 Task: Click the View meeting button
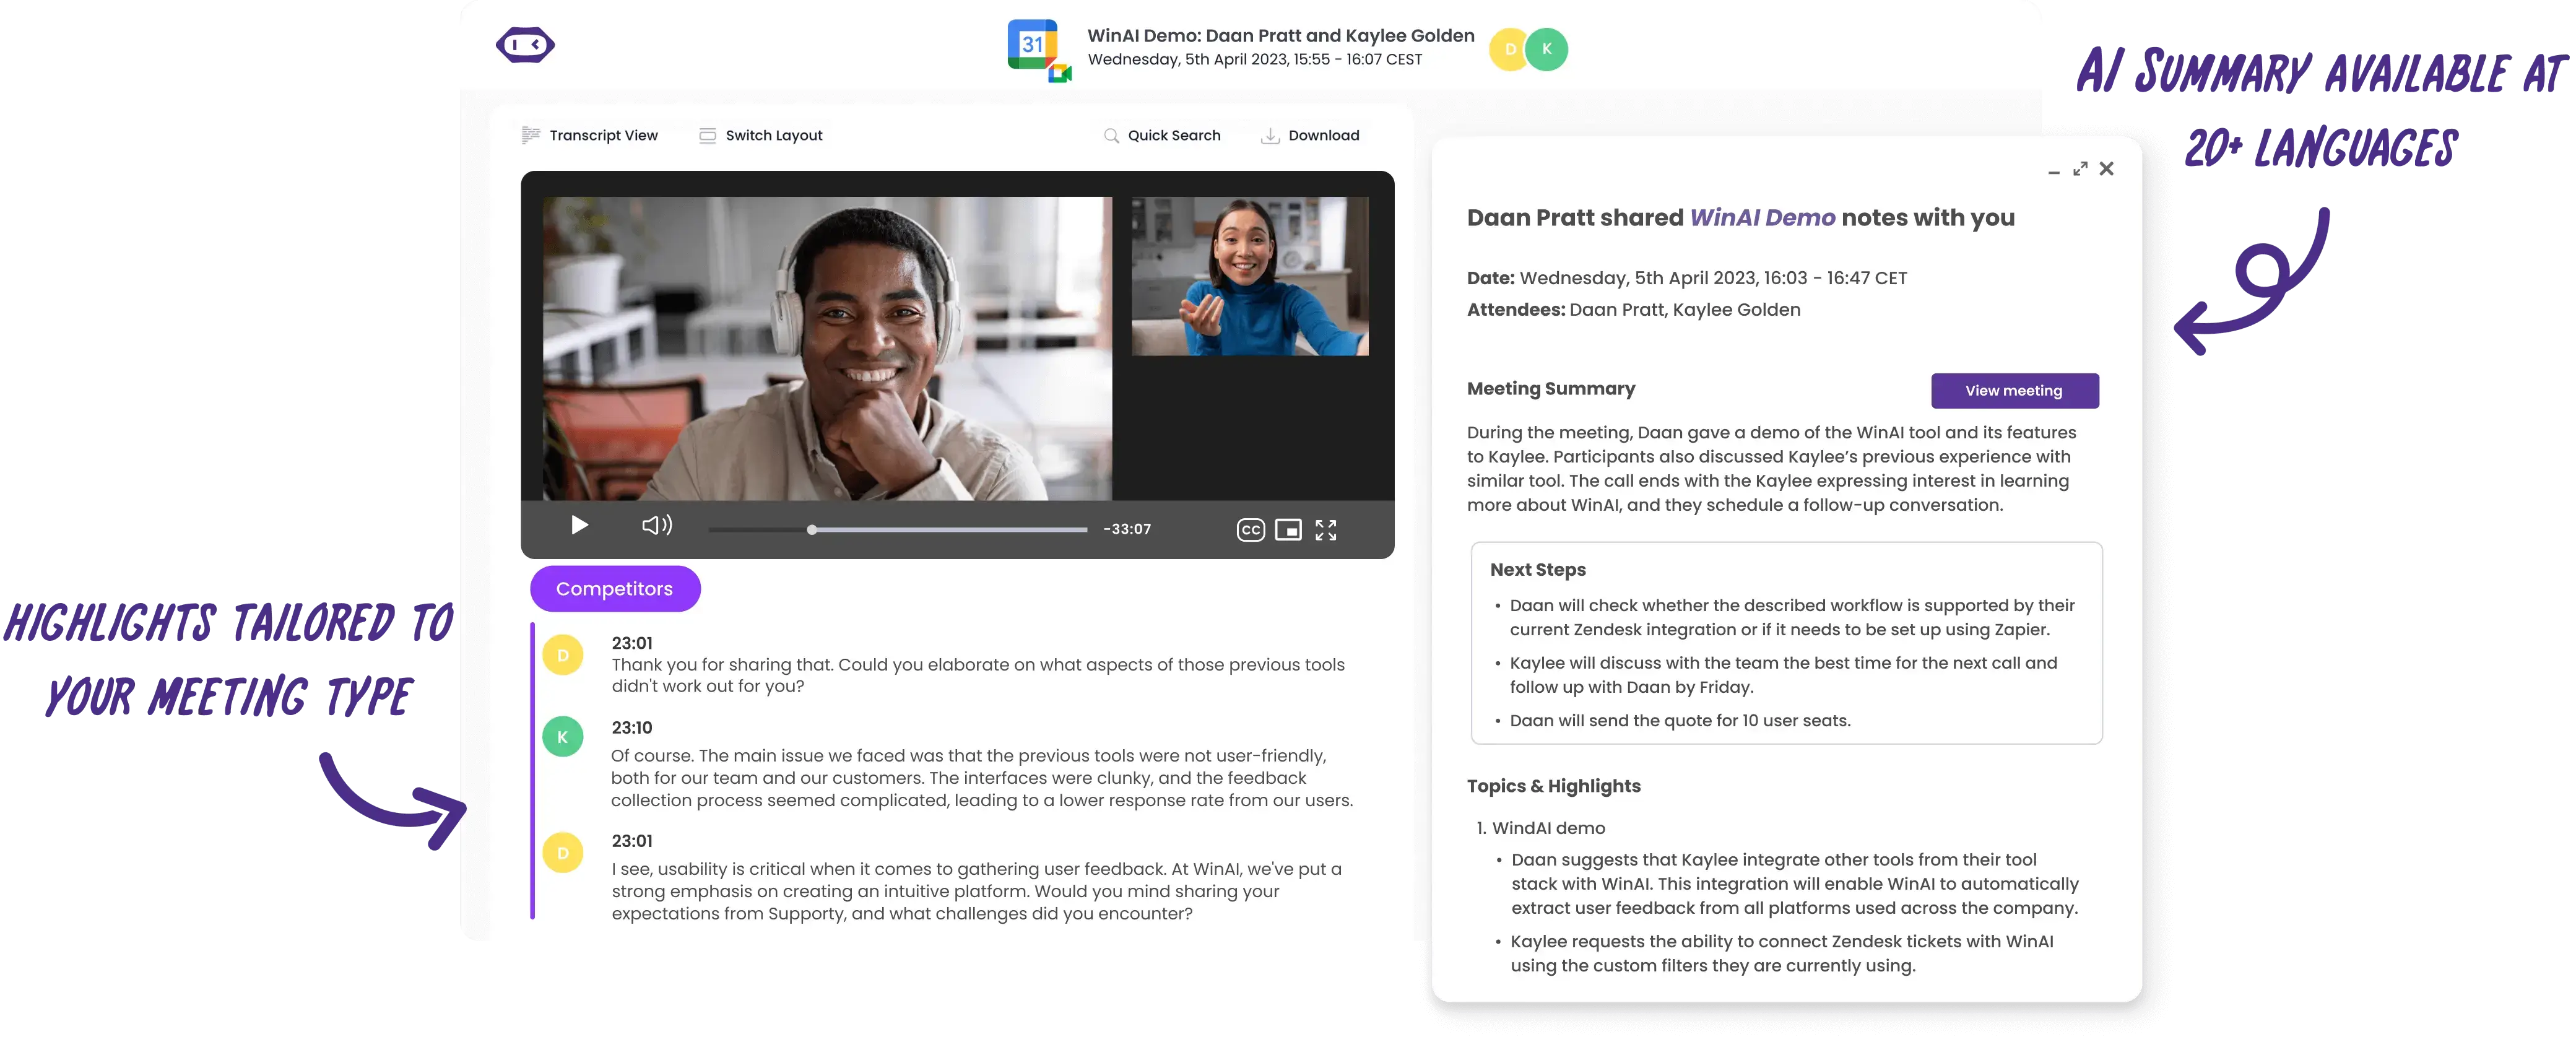2014,390
